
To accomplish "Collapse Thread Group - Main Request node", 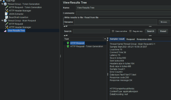I will pyautogui.click(x=2, y=20).
